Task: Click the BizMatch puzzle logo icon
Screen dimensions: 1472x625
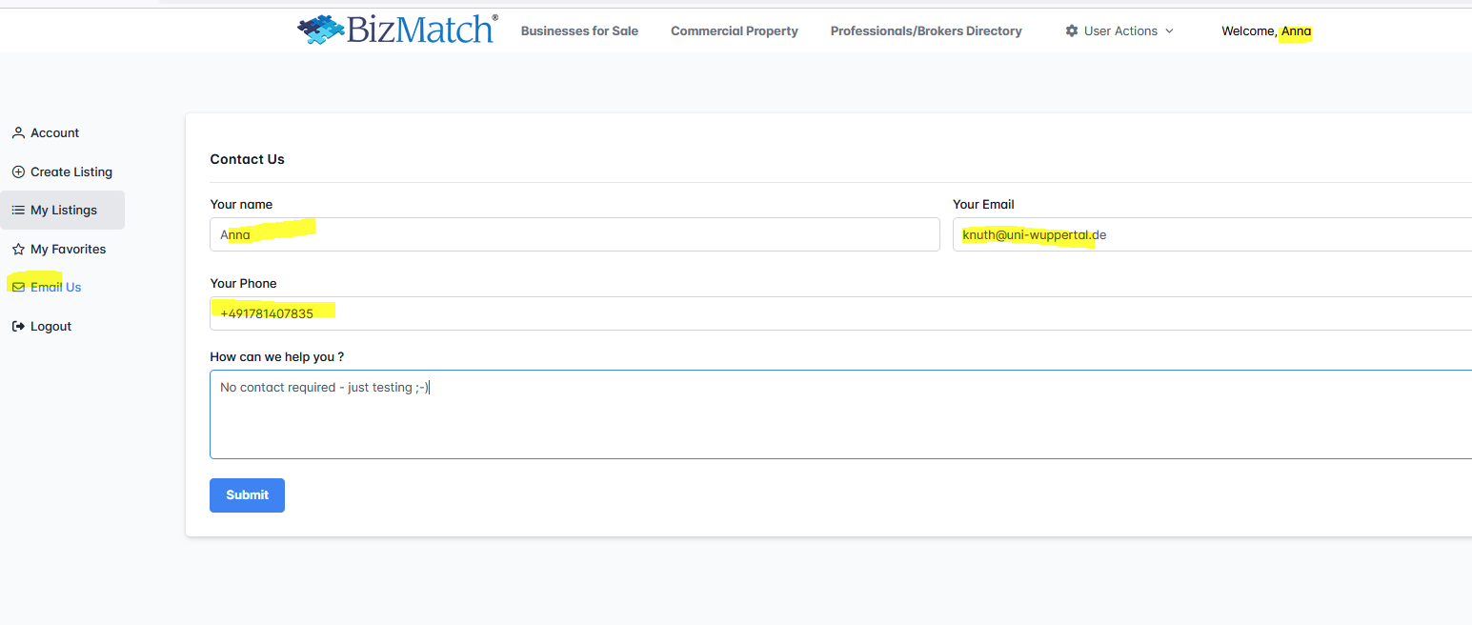Action: pos(320,30)
